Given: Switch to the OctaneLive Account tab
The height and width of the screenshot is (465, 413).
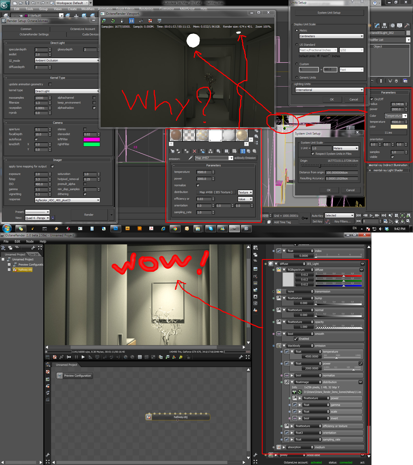Looking at the screenshot, I should pyautogui.click(x=83, y=29).
